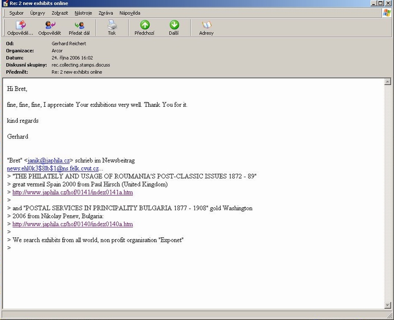Open the Nástroje menu

tap(83, 13)
